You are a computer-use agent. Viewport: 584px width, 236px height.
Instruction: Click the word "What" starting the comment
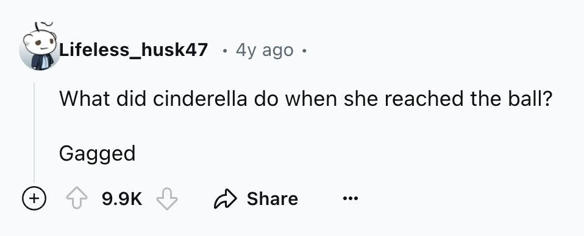click(x=85, y=100)
